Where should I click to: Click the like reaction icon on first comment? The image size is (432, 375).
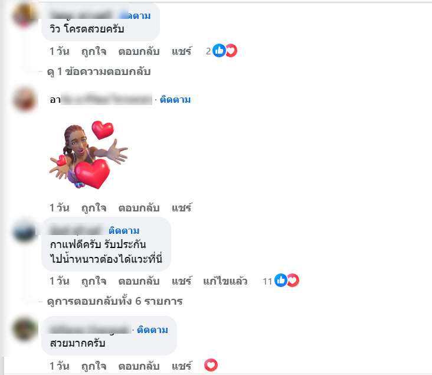220,51
